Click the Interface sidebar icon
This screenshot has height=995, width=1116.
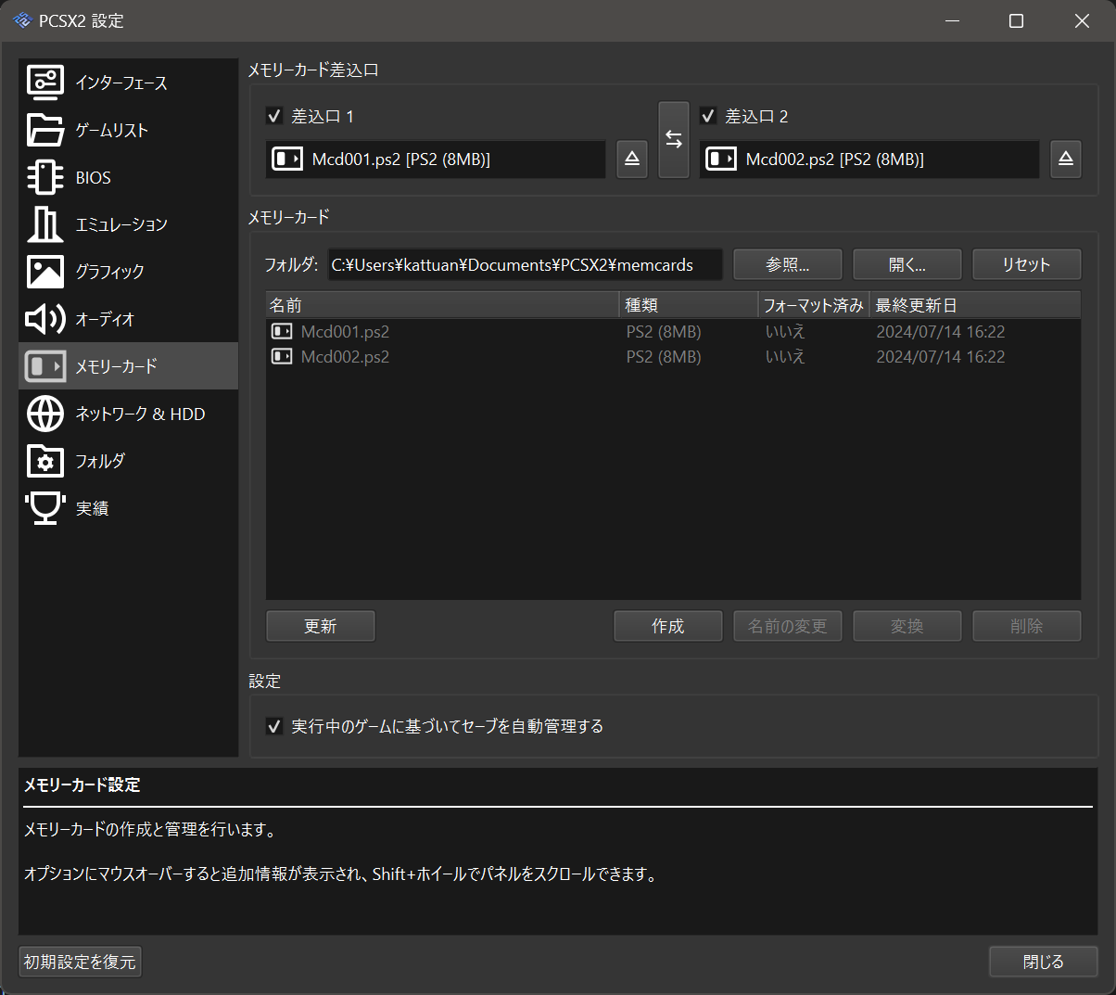(x=44, y=83)
